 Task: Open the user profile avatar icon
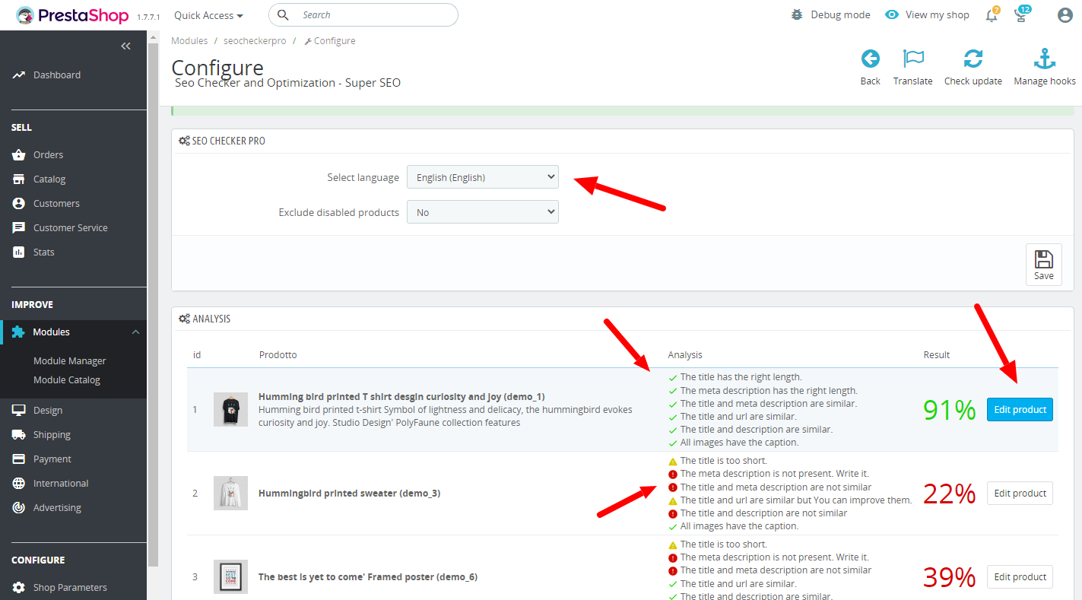click(1065, 15)
